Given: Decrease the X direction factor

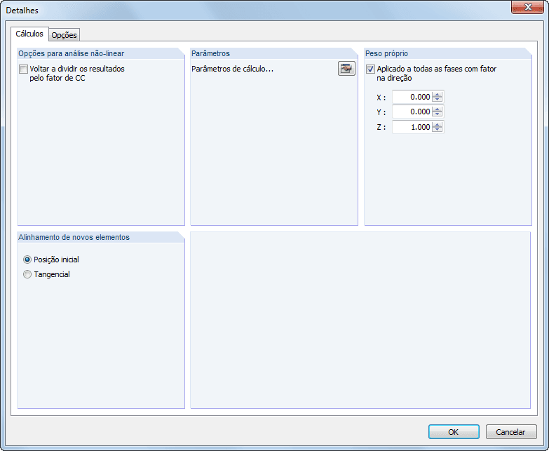Looking at the screenshot, I should [437, 100].
